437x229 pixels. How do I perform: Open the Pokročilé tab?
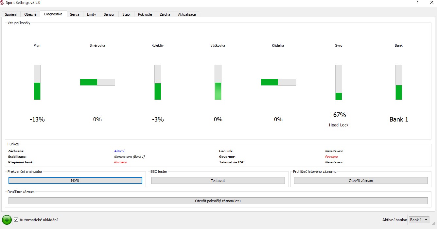click(x=145, y=14)
